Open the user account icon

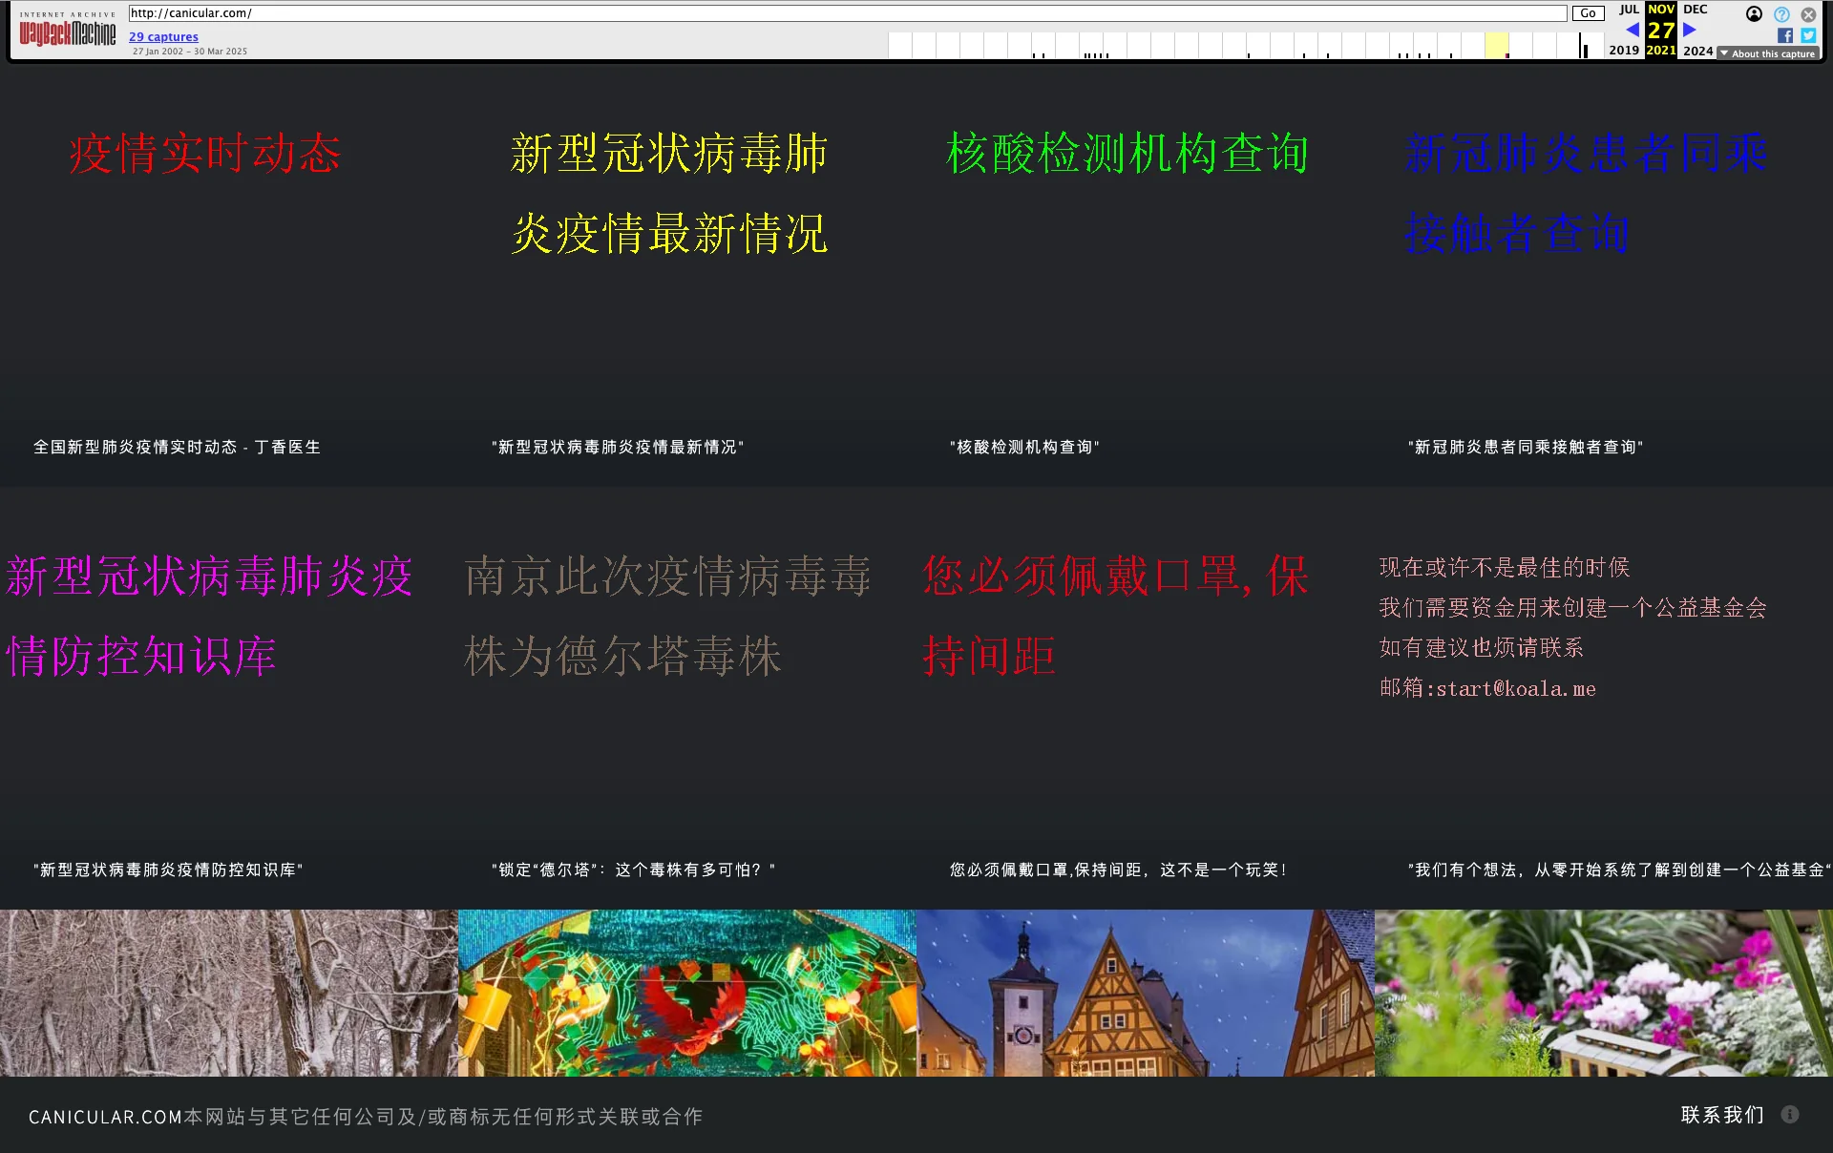[x=1754, y=14]
